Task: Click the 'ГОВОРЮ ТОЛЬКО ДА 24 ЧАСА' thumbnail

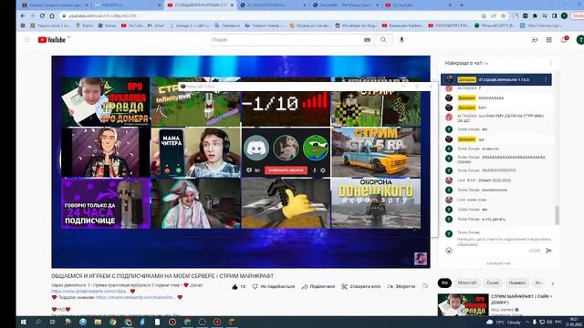Action: click(106, 203)
